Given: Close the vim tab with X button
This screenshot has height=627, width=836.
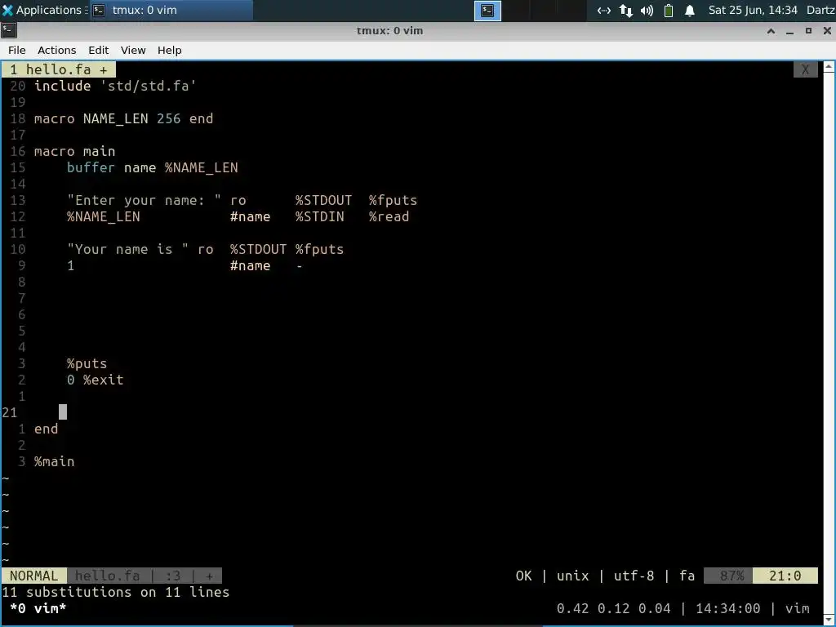Looking at the screenshot, I should click(x=805, y=69).
